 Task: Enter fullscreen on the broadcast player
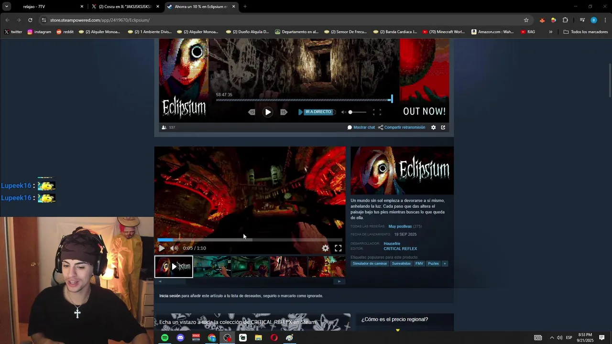pos(377,112)
